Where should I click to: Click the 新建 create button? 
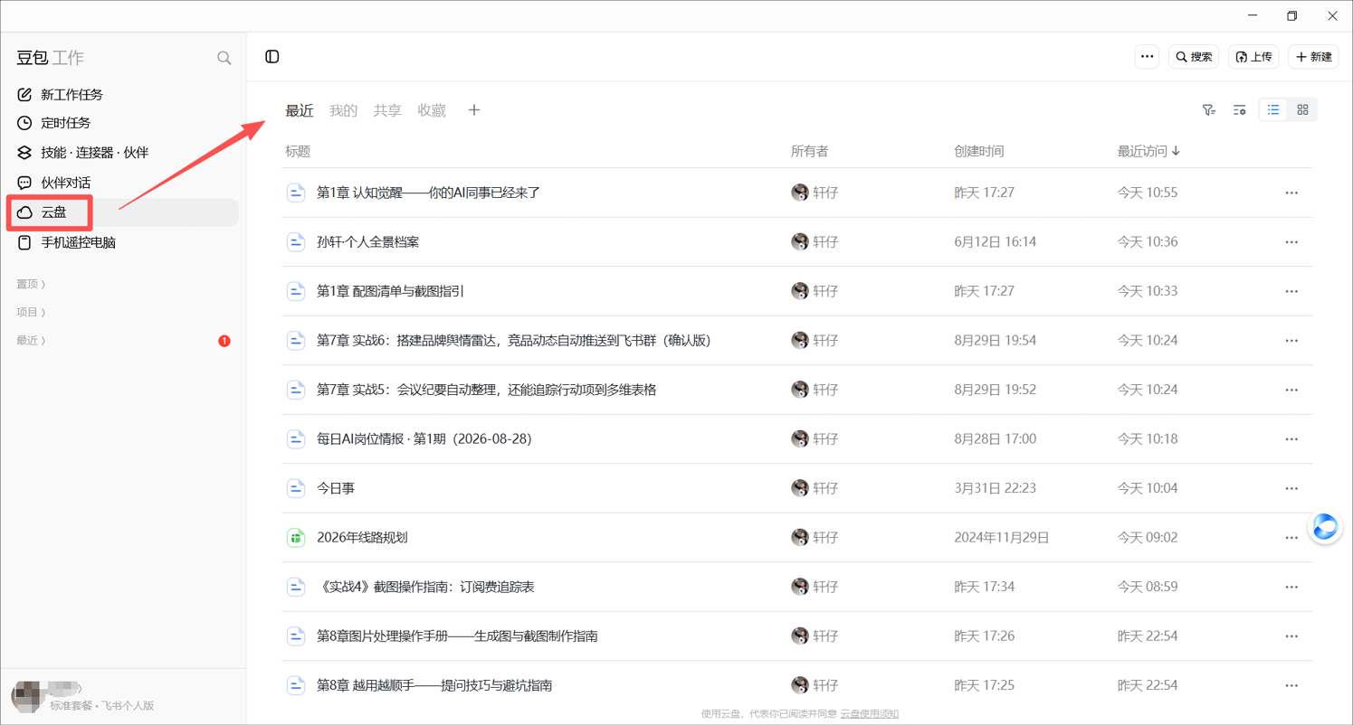tap(1313, 57)
